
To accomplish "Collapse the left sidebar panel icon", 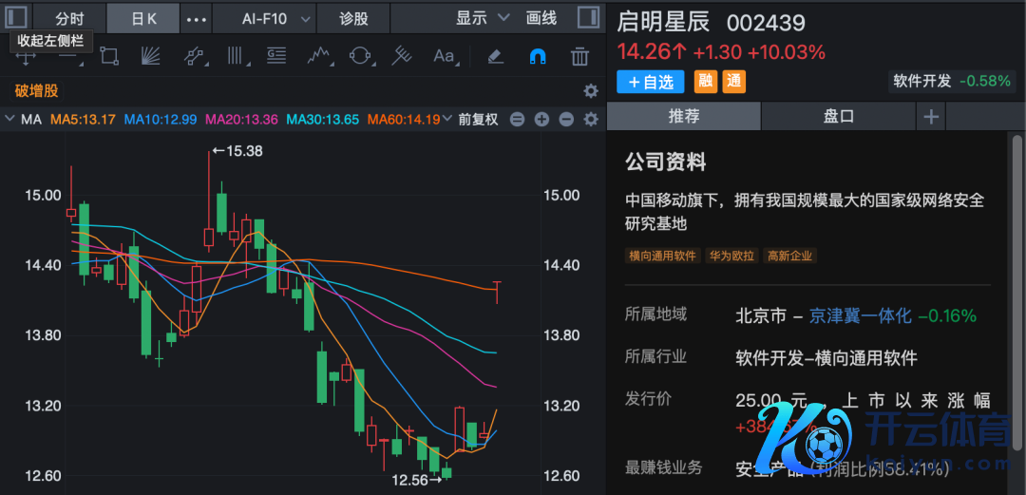I will click(x=16, y=18).
